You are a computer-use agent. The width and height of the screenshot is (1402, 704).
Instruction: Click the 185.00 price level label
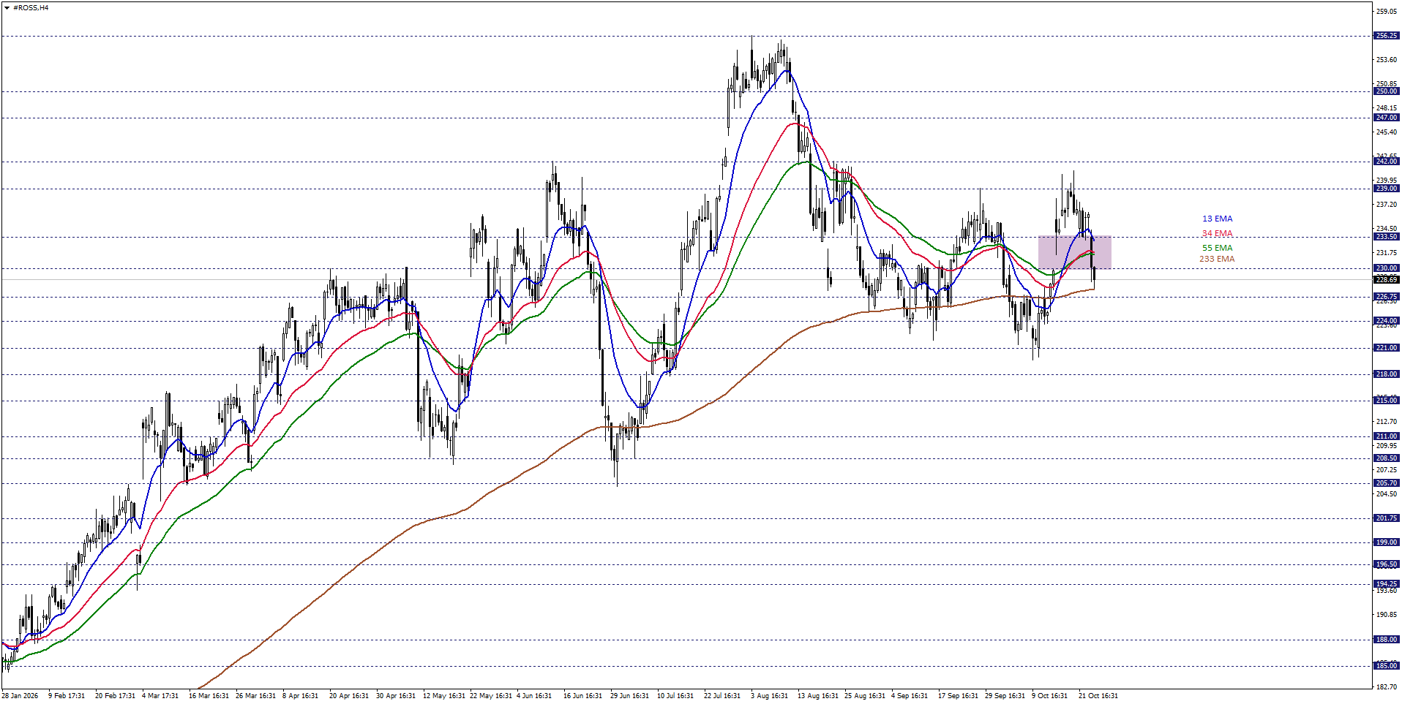(x=1386, y=666)
